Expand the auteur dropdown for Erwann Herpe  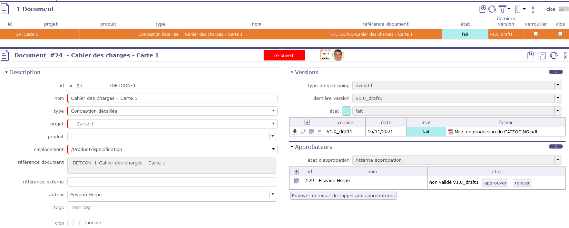[273, 194]
